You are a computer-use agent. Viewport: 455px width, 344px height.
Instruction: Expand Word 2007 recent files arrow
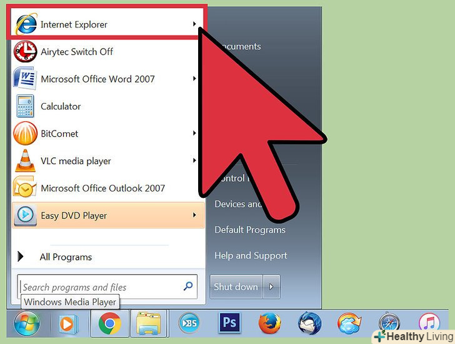click(x=194, y=79)
